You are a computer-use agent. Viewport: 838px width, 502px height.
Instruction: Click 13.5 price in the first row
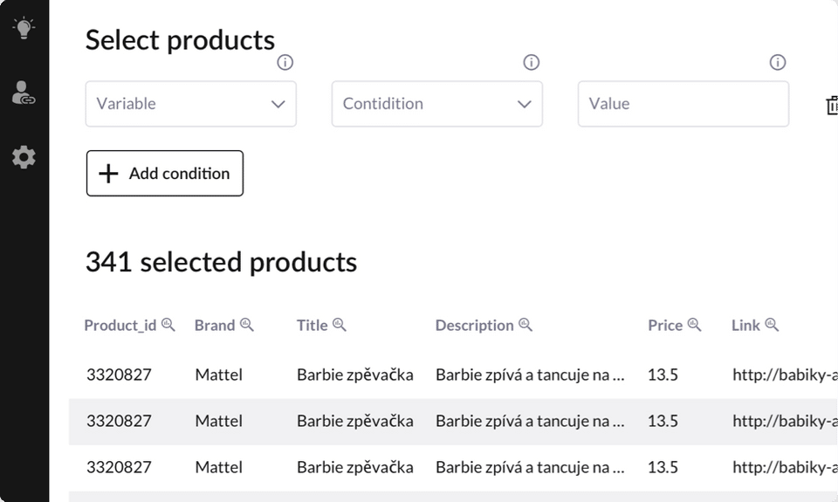tap(663, 375)
